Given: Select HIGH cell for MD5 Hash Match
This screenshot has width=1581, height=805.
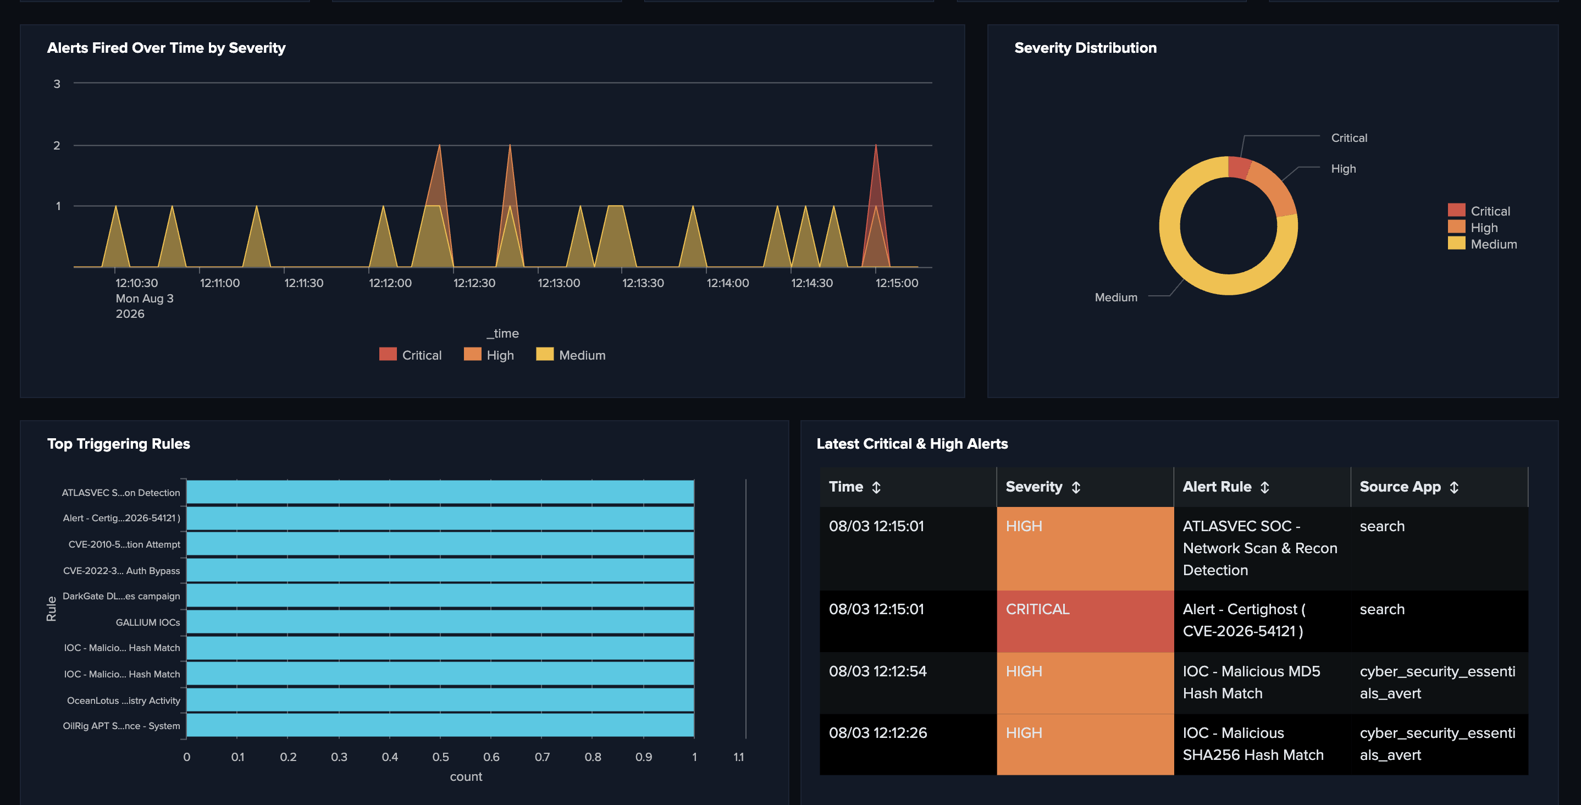Looking at the screenshot, I should [1085, 683].
